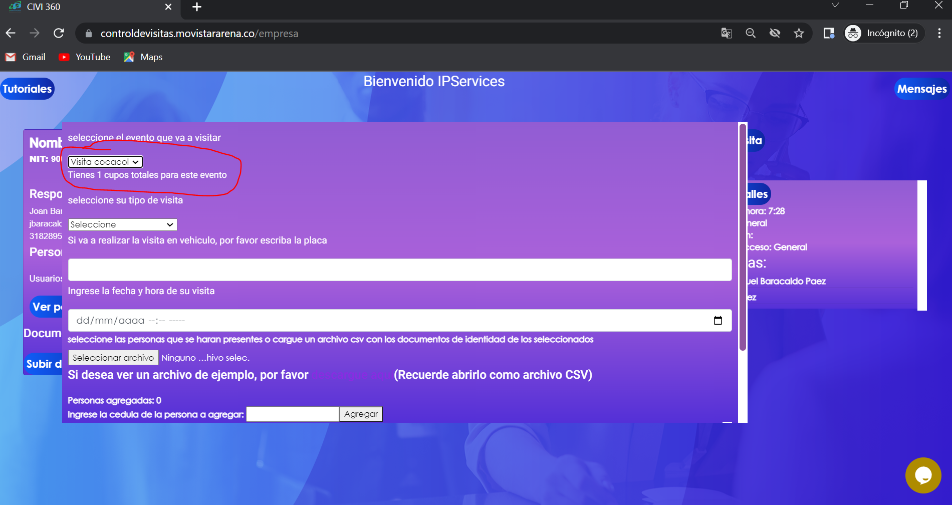The image size is (952, 505).
Task: Click the cedula input field
Action: pyautogui.click(x=293, y=414)
